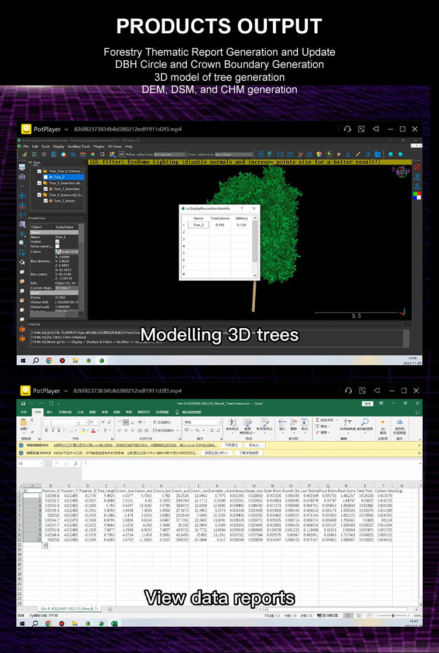Viewport: 439px width, 653px height.
Task: Open the File Explorer icon in the upper taskbar
Action: (x=76, y=360)
